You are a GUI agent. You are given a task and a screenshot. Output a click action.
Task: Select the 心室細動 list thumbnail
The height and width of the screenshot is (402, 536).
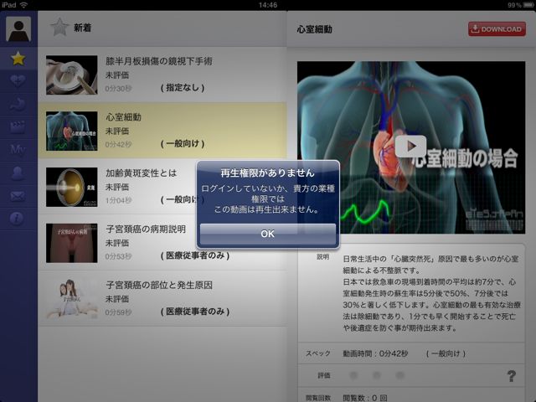pos(72,131)
